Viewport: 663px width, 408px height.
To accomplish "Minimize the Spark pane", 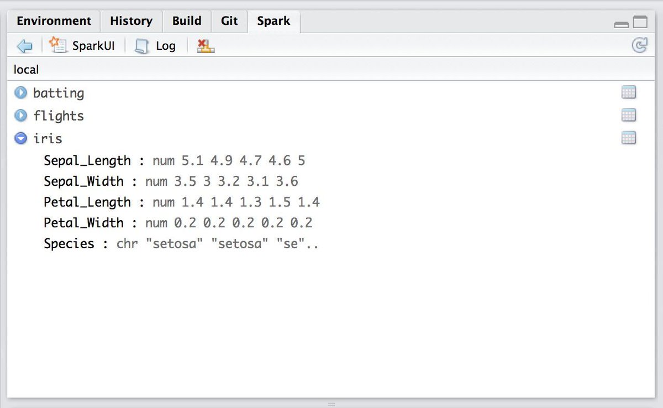I will tap(622, 23).
